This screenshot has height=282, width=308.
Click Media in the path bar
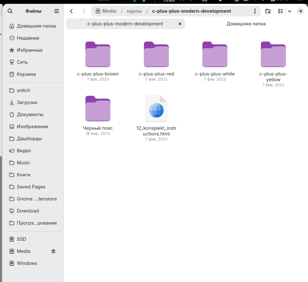[x=106, y=11]
